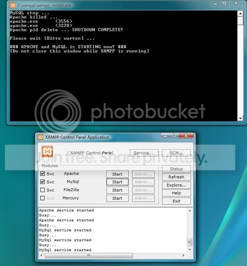Close the XAMPP Control Panel window
The image size is (247, 266).
pyautogui.click(x=186, y=135)
